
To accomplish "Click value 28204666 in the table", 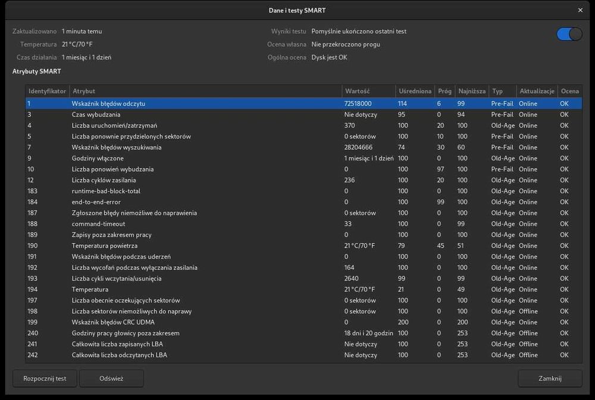I will (358, 147).
